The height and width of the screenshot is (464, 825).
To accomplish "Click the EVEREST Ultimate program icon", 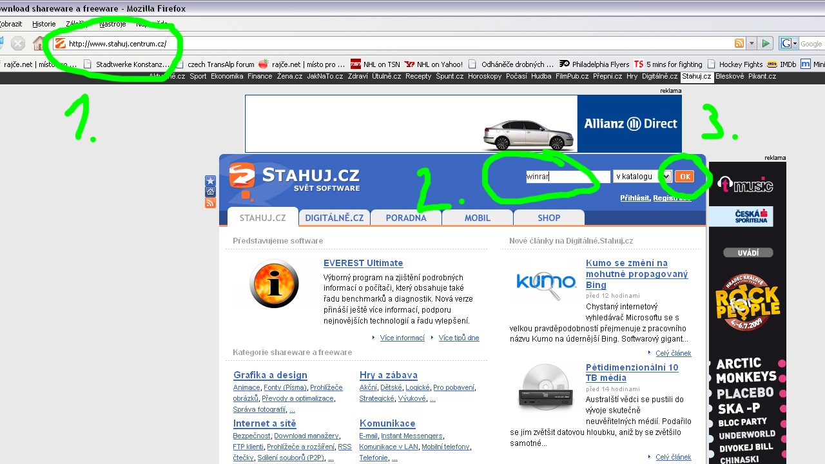I will pos(274,284).
